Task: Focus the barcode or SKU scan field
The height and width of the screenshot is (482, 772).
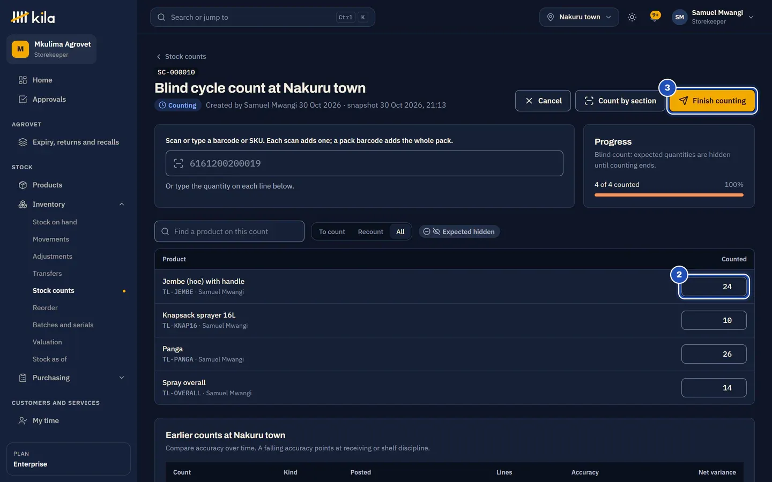Action: [365, 163]
